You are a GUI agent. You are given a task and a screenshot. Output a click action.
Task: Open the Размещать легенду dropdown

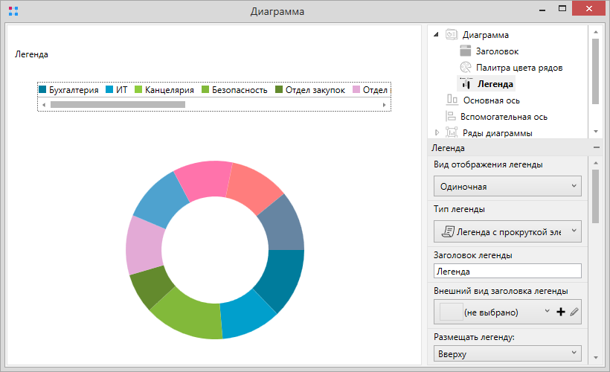(x=507, y=354)
